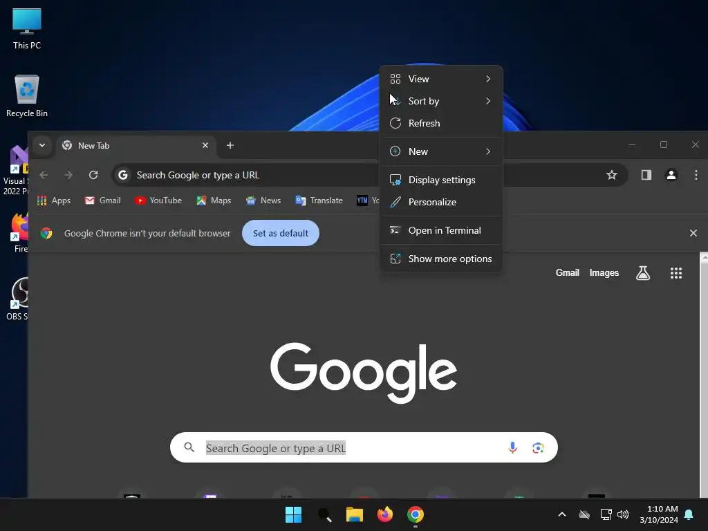Choose Refresh from the context menu
708x531 pixels.
[x=441, y=123]
